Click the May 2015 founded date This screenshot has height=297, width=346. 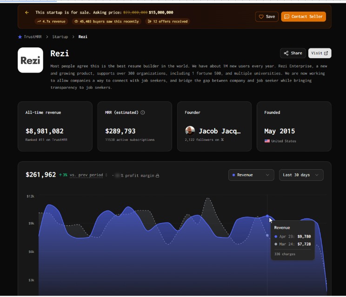(x=279, y=131)
